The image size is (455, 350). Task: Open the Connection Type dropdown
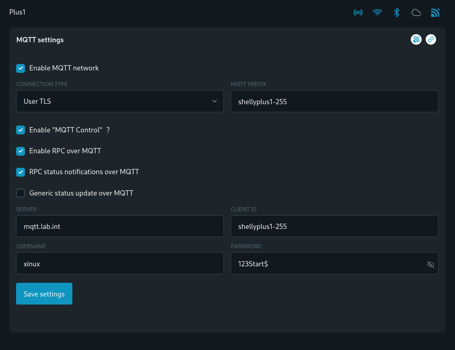(120, 101)
